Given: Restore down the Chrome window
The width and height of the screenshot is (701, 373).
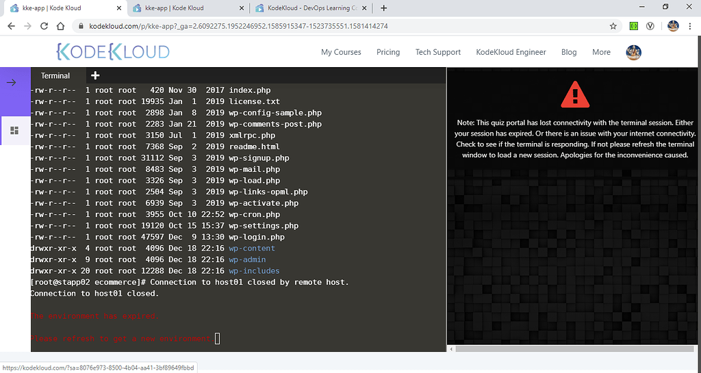Looking at the screenshot, I should (665, 7).
